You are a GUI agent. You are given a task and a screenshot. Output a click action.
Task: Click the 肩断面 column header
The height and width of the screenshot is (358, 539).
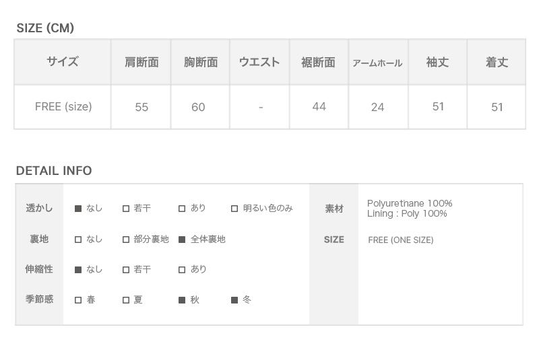(x=141, y=63)
